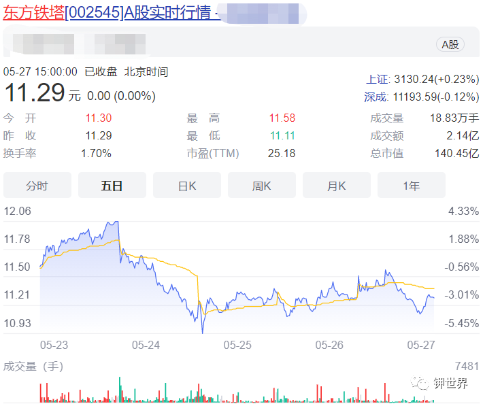Click the 05-26 date label on chart axis
Screen dimensions: 483x404
(x=329, y=346)
